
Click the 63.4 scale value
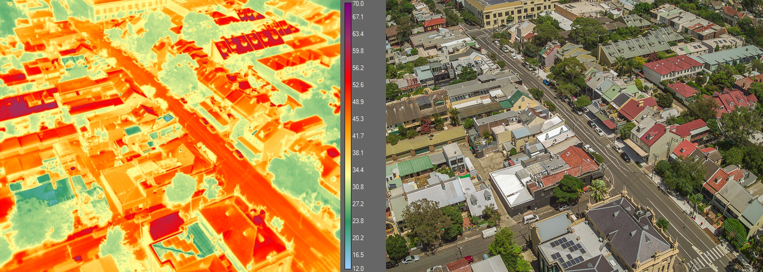click(x=358, y=34)
